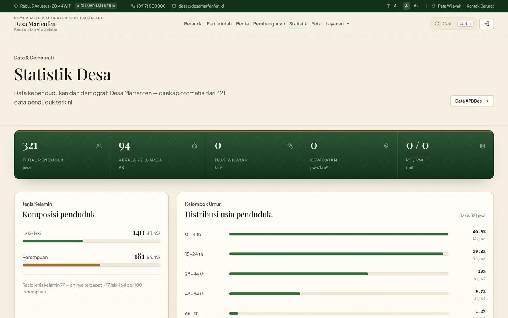Open the Beranda menu
The image size is (508, 318).
pyautogui.click(x=193, y=24)
